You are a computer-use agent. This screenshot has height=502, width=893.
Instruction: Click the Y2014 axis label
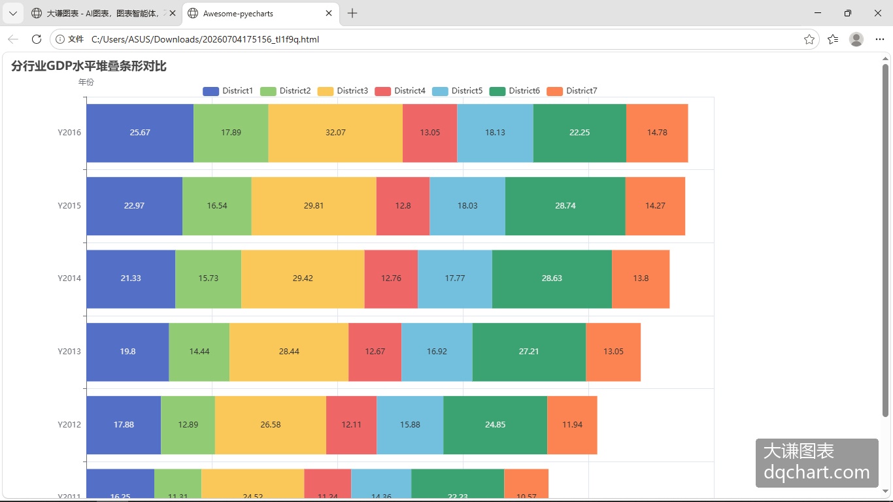tap(69, 278)
